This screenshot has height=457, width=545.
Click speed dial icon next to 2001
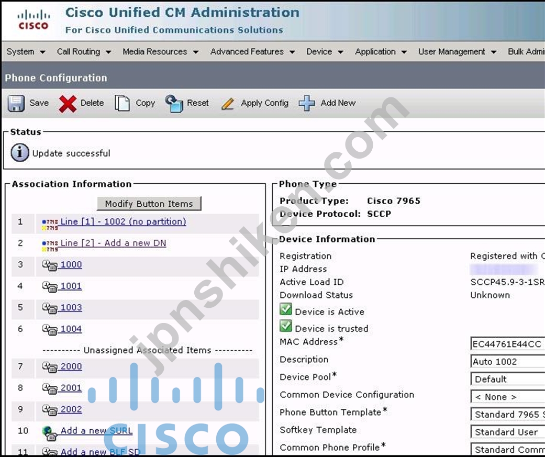coord(50,388)
